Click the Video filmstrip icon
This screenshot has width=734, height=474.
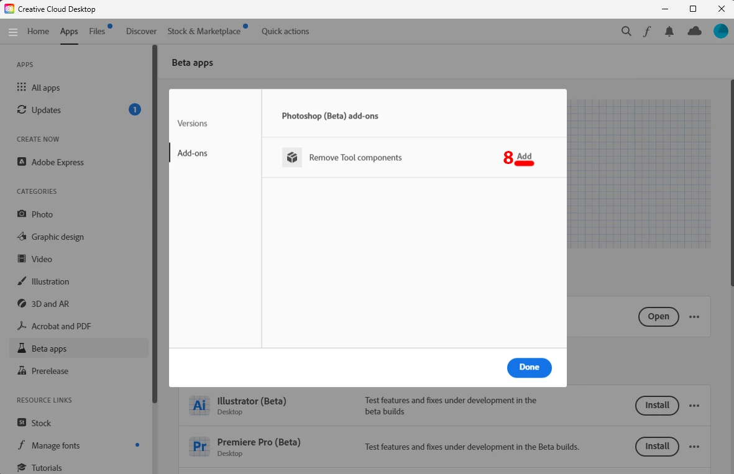22,259
